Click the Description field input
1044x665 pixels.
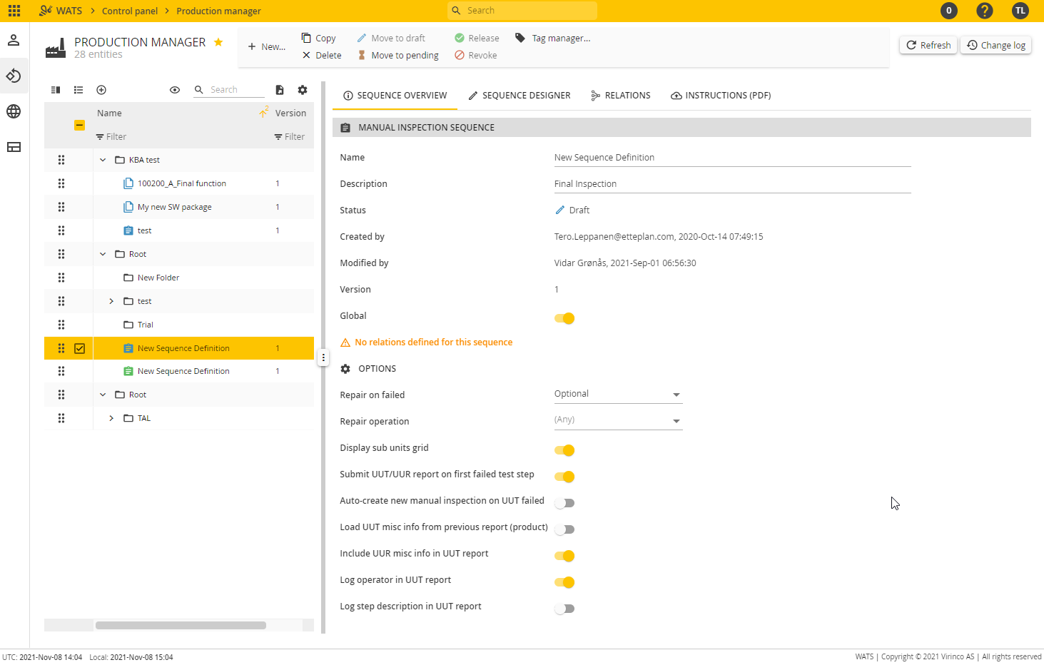coord(732,184)
